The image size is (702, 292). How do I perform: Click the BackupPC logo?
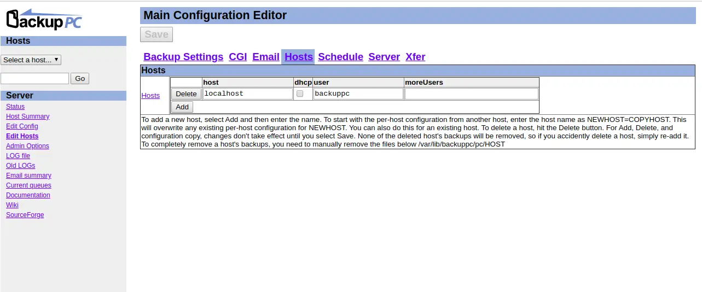pyautogui.click(x=43, y=19)
